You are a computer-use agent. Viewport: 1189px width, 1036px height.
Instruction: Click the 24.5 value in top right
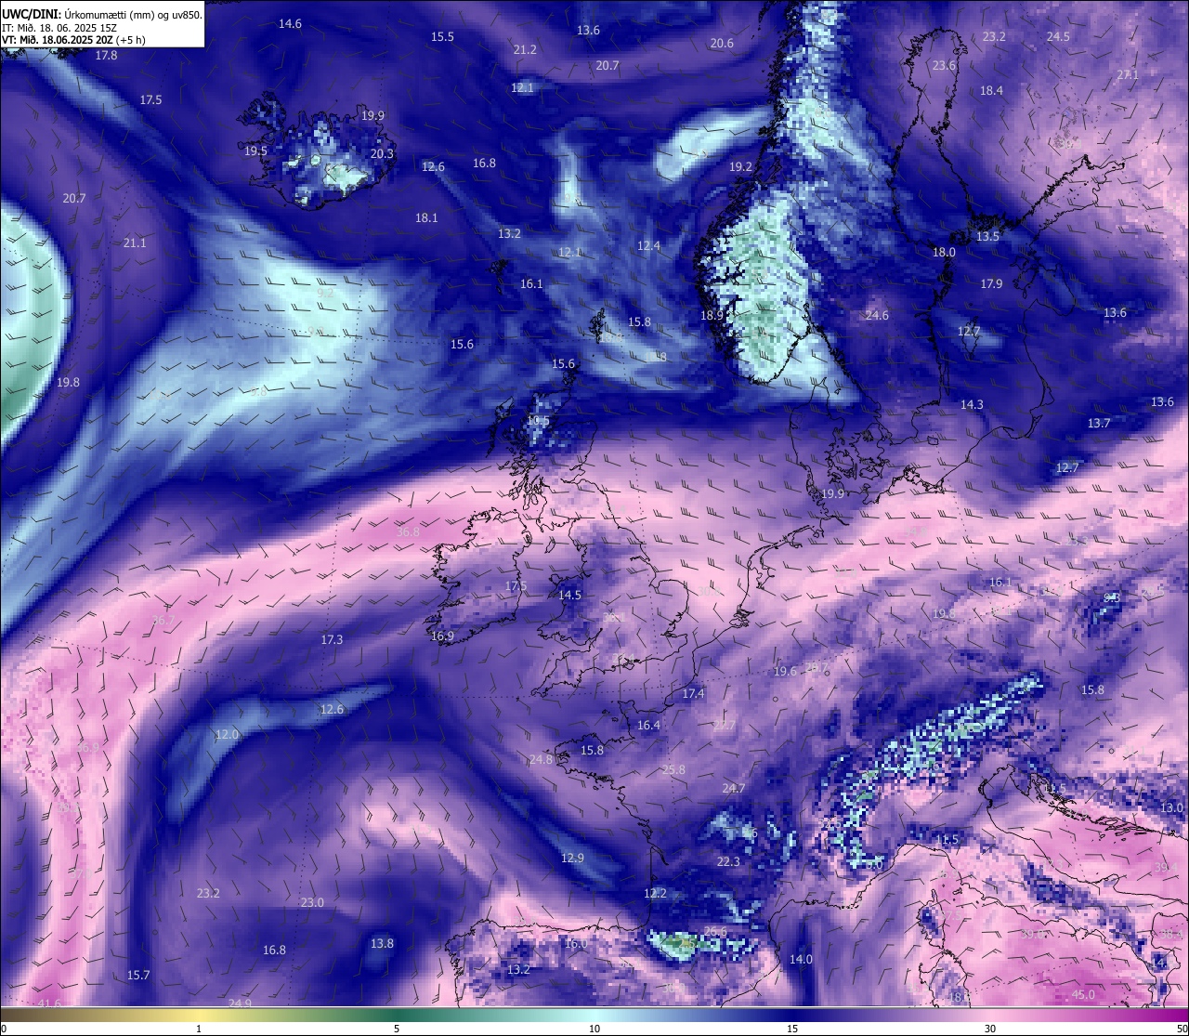pos(1058,36)
